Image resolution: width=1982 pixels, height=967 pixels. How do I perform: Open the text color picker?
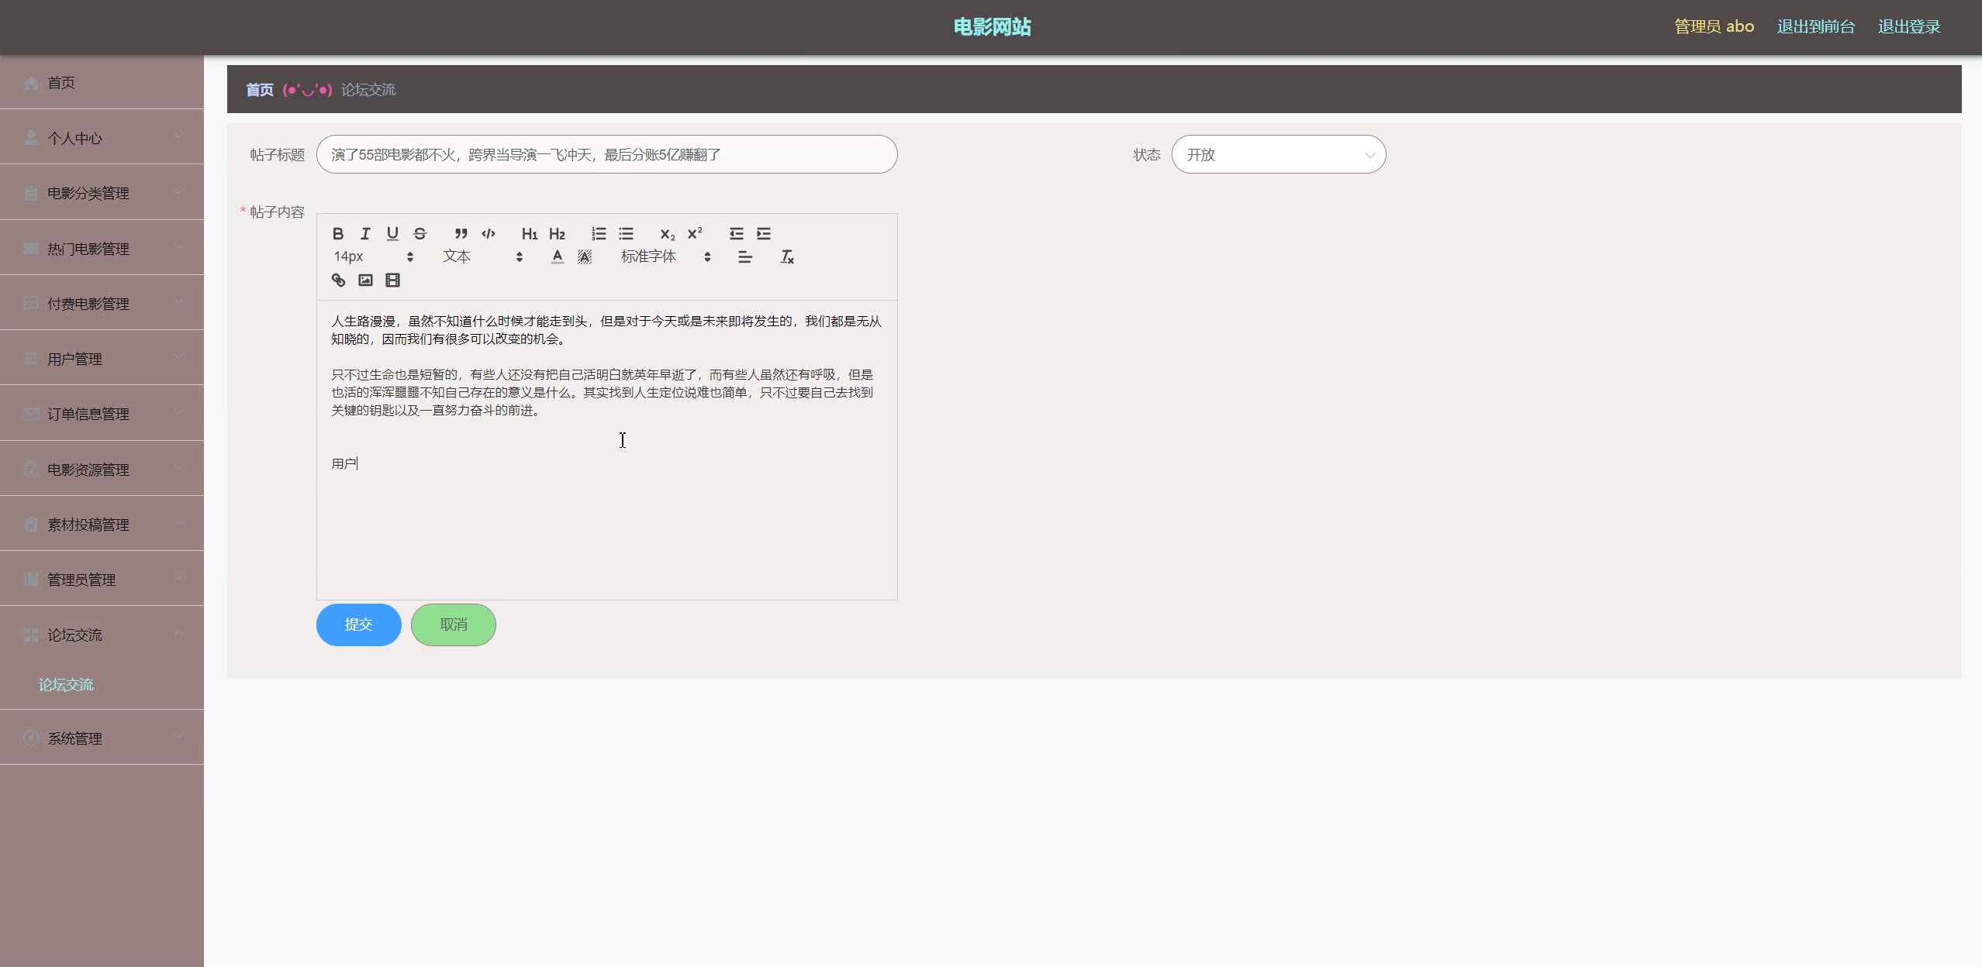pos(557,256)
